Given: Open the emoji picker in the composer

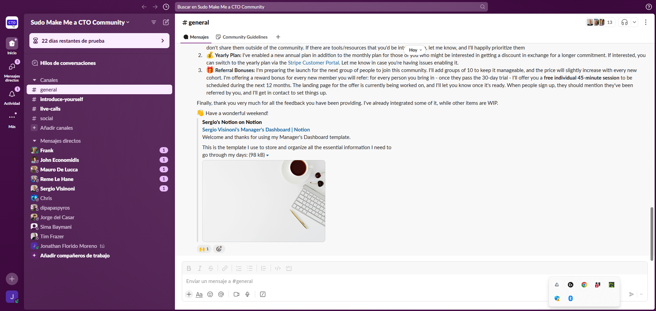Looking at the screenshot, I should click(210, 294).
